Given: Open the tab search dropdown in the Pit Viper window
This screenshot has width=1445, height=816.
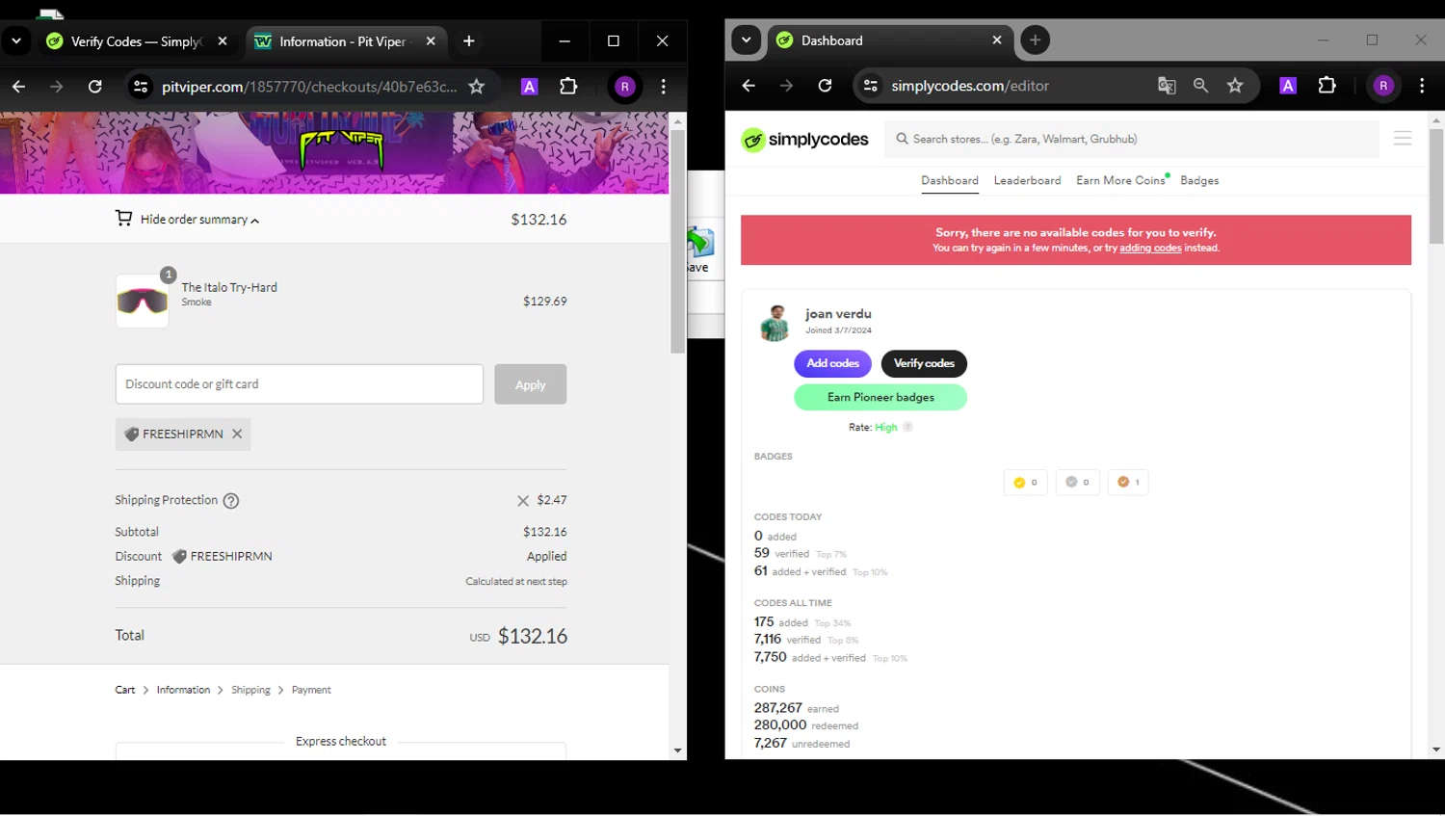Looking at the screenshot, I should point(16,41).
